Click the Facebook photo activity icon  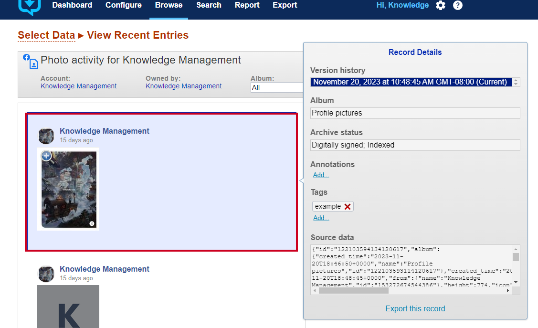31,62
